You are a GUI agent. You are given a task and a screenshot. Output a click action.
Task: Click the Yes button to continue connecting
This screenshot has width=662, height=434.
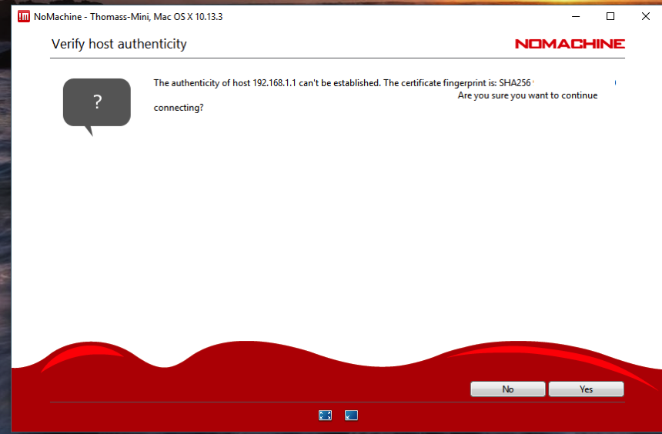[x=586, y=389]
